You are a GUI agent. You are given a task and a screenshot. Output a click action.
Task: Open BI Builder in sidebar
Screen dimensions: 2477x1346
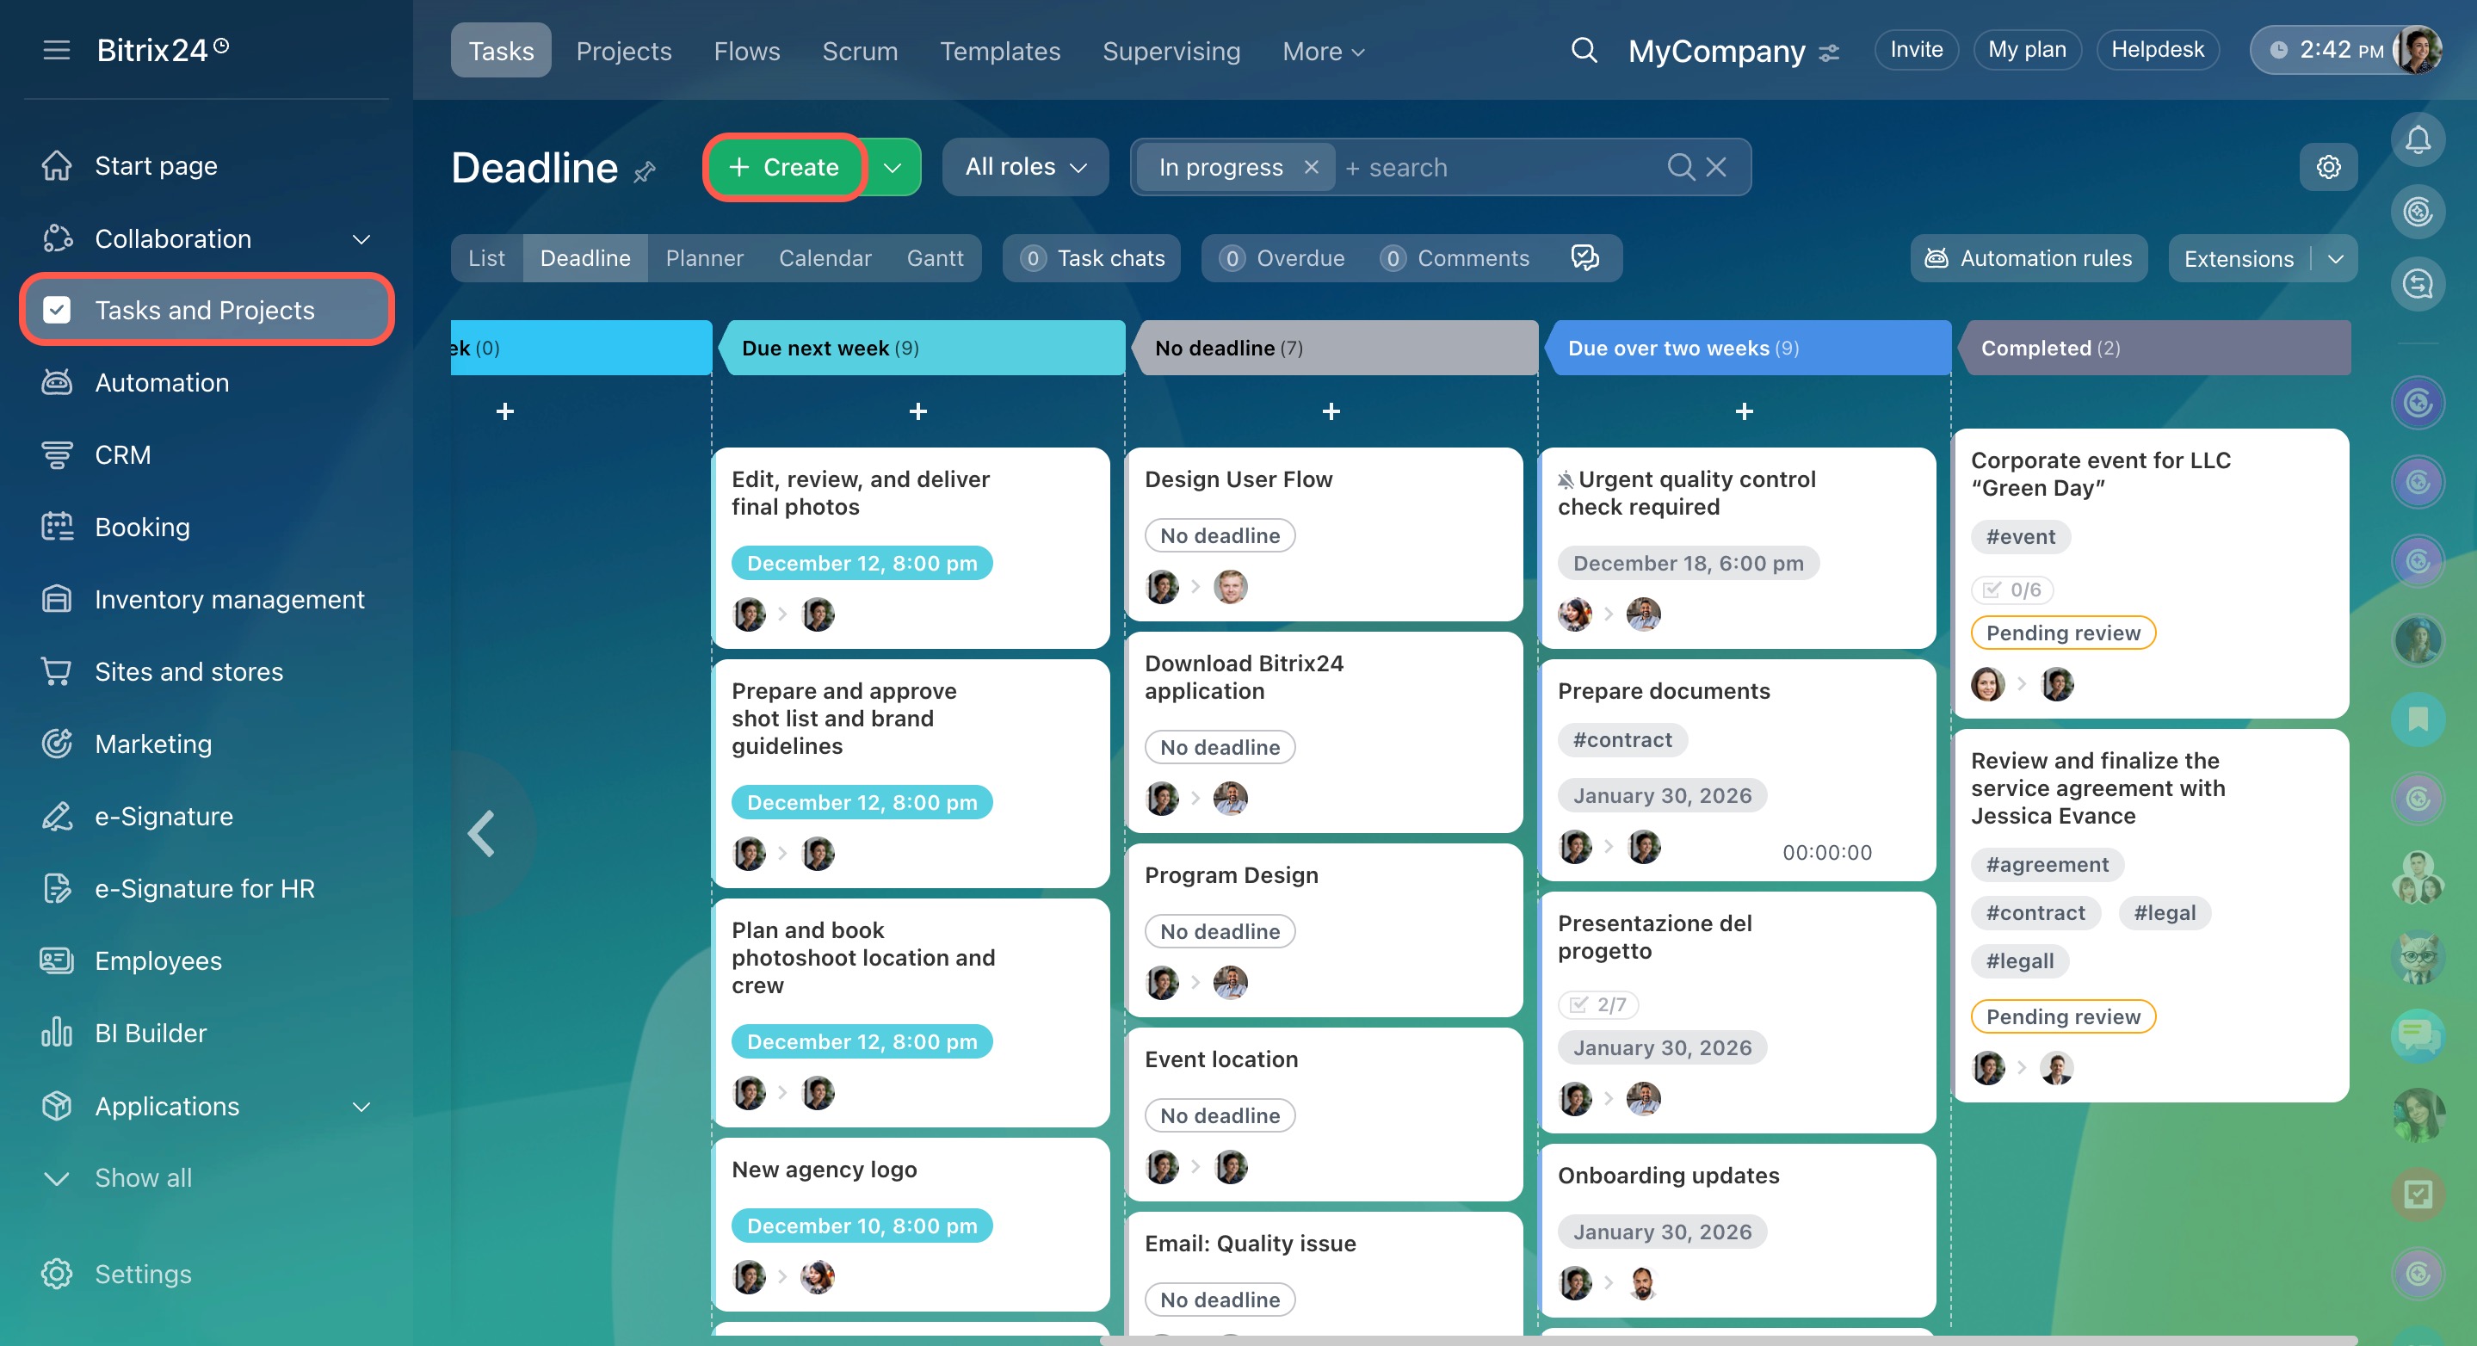[151, 1033]
